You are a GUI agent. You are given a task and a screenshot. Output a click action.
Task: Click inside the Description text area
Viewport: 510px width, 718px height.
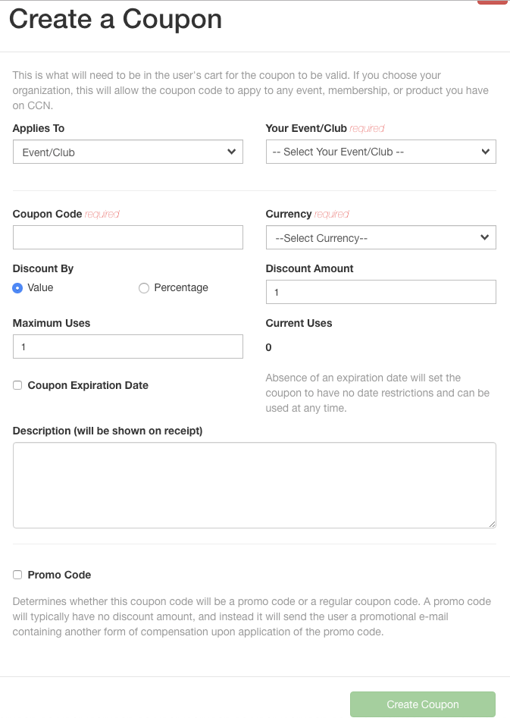[254, 485]
